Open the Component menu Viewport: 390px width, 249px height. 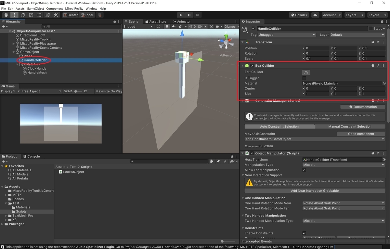[x=54, y=8]
